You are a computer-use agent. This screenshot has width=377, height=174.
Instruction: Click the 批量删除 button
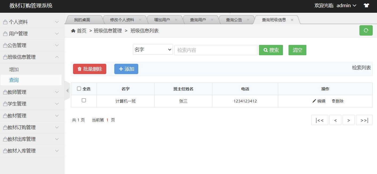tap(90, 69)
